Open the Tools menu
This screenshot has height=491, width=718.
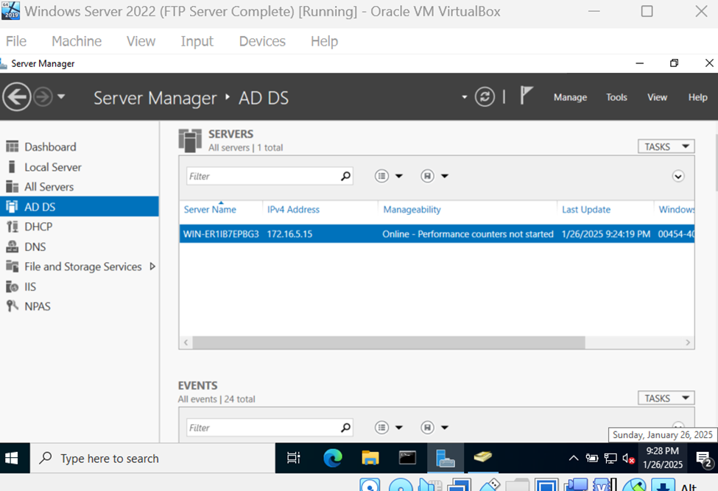pyautogui.click(x=616, y=97)
